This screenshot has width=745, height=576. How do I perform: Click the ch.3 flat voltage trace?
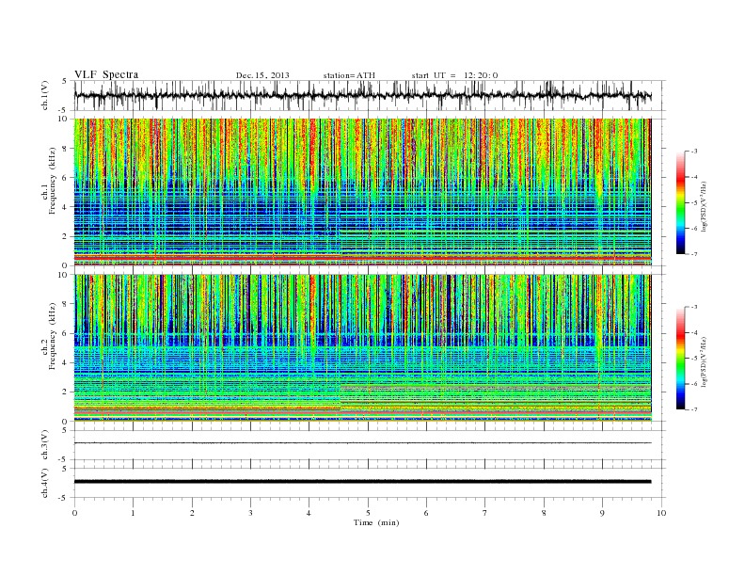pos(362,443)
